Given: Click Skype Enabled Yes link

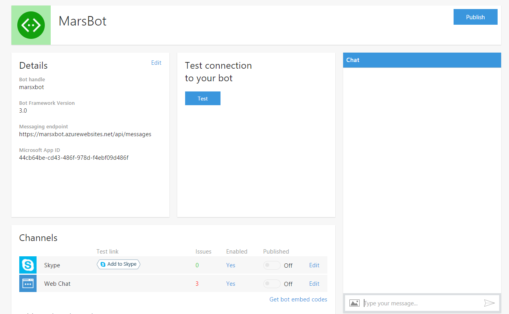Looking at the screenshot, I should [231, 265].
